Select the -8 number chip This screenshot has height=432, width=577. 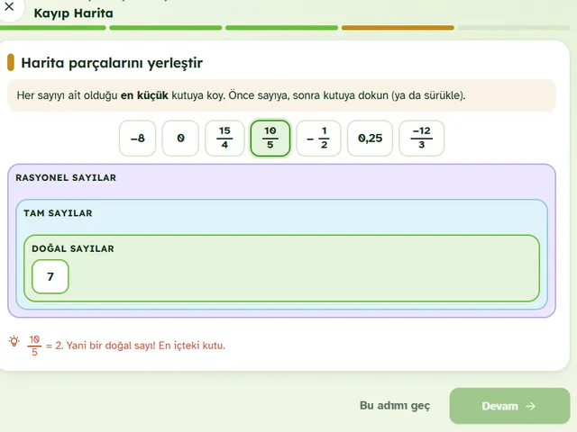point(138,138)
